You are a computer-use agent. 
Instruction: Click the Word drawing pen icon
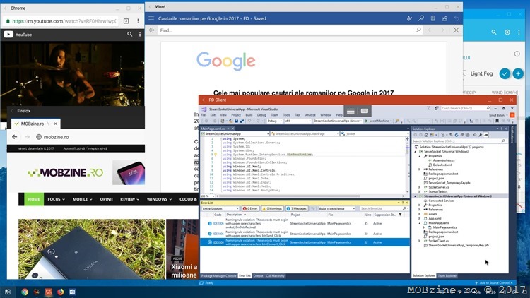pyautogui.click(x=409, y=18)
